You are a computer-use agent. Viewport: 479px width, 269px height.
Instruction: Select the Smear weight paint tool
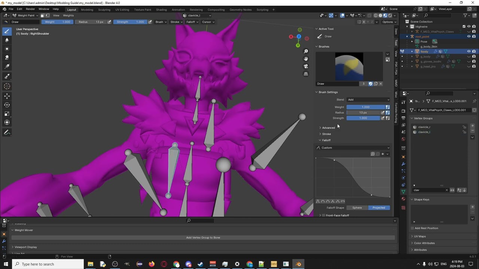point(7,58)
